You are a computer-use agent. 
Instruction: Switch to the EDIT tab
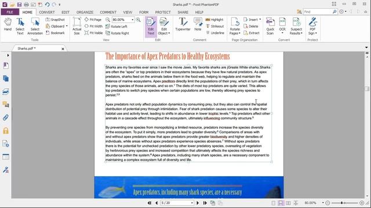(66, 12)
